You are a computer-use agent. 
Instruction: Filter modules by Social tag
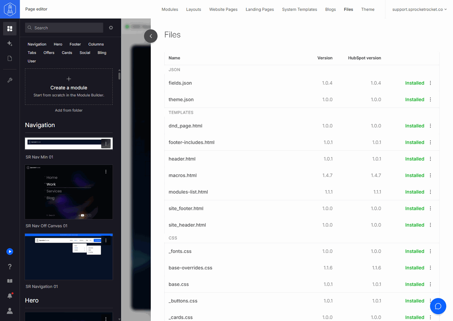(x=85, y=53)
